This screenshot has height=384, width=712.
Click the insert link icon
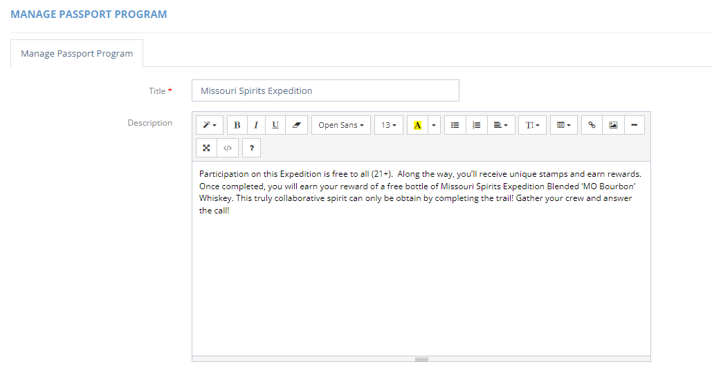click(x=592, y=125)
